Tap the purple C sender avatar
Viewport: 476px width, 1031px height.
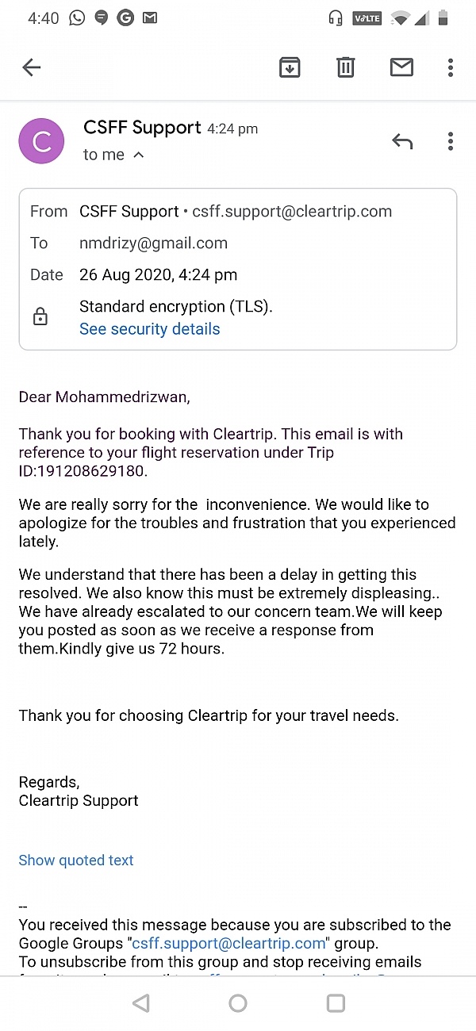click(x=41, y=141)
